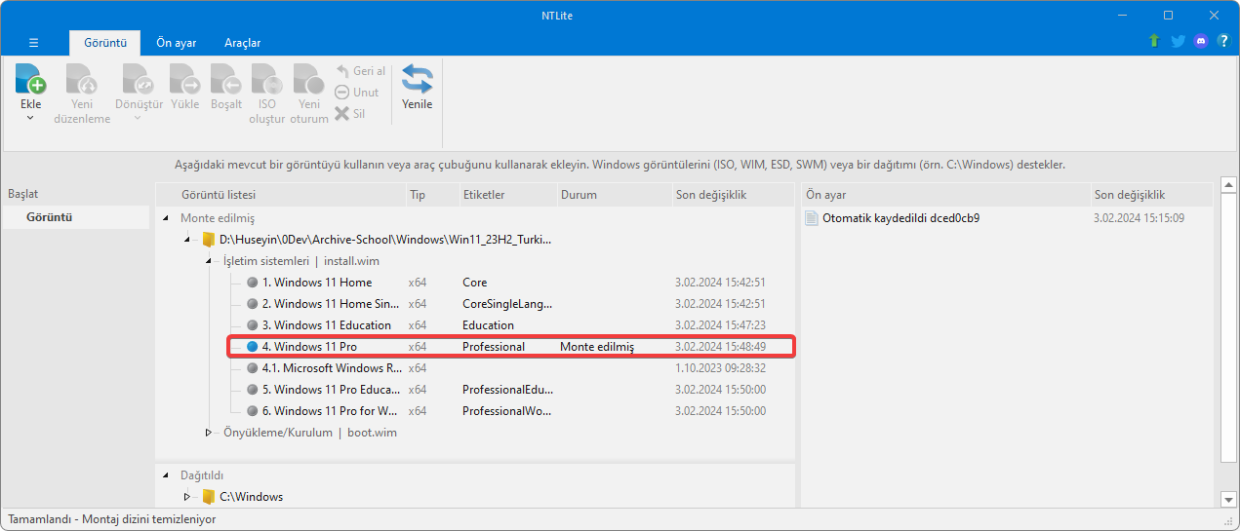
Task: Click the scrollbar down arrow at right
Action: coord(1228,500)
